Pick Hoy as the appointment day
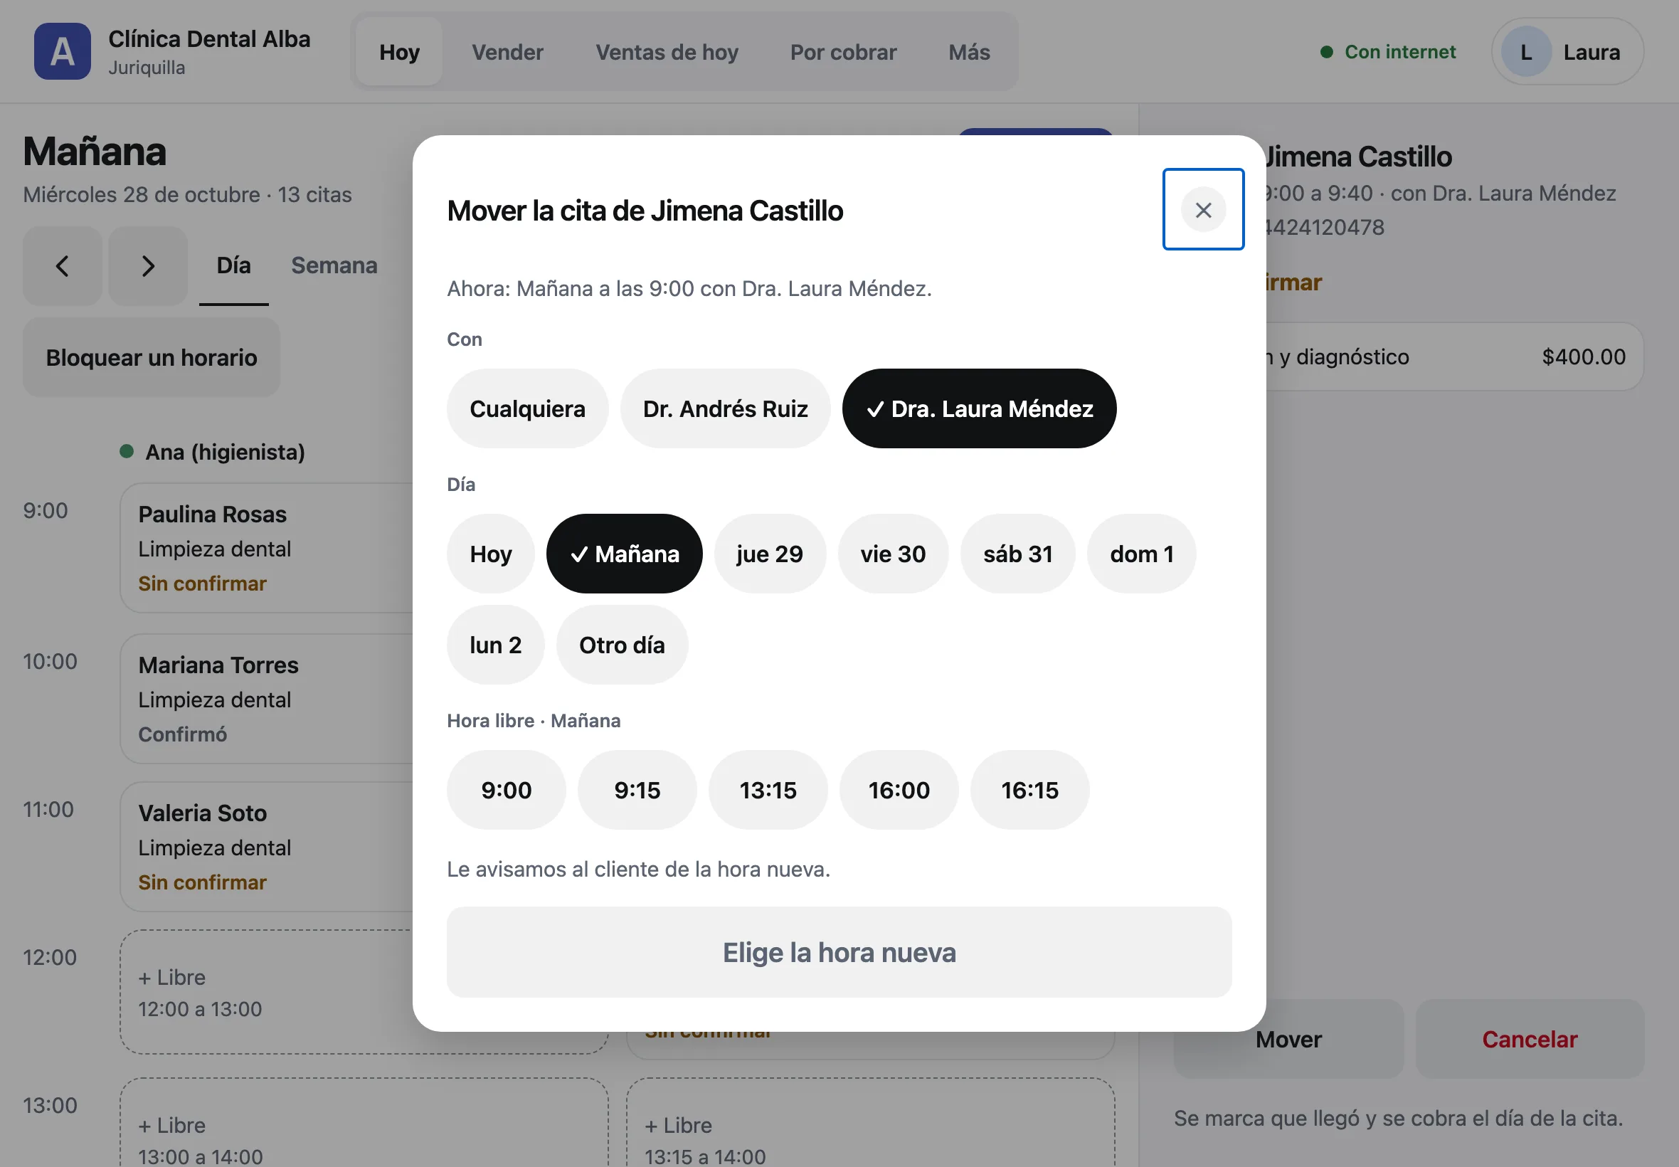 pyautogui.click(x=490, y=554)
